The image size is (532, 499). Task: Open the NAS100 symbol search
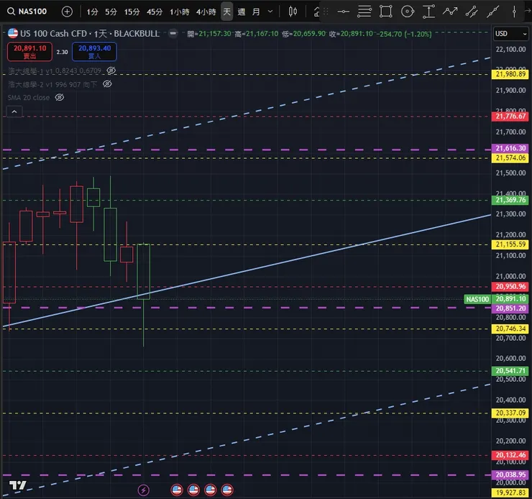pyautogui.click(x=27, y=12)
